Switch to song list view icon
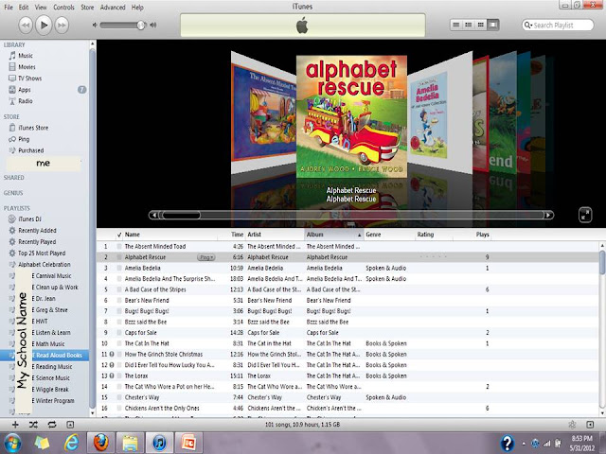Viewport: 606px width, 454px height. 456,26
